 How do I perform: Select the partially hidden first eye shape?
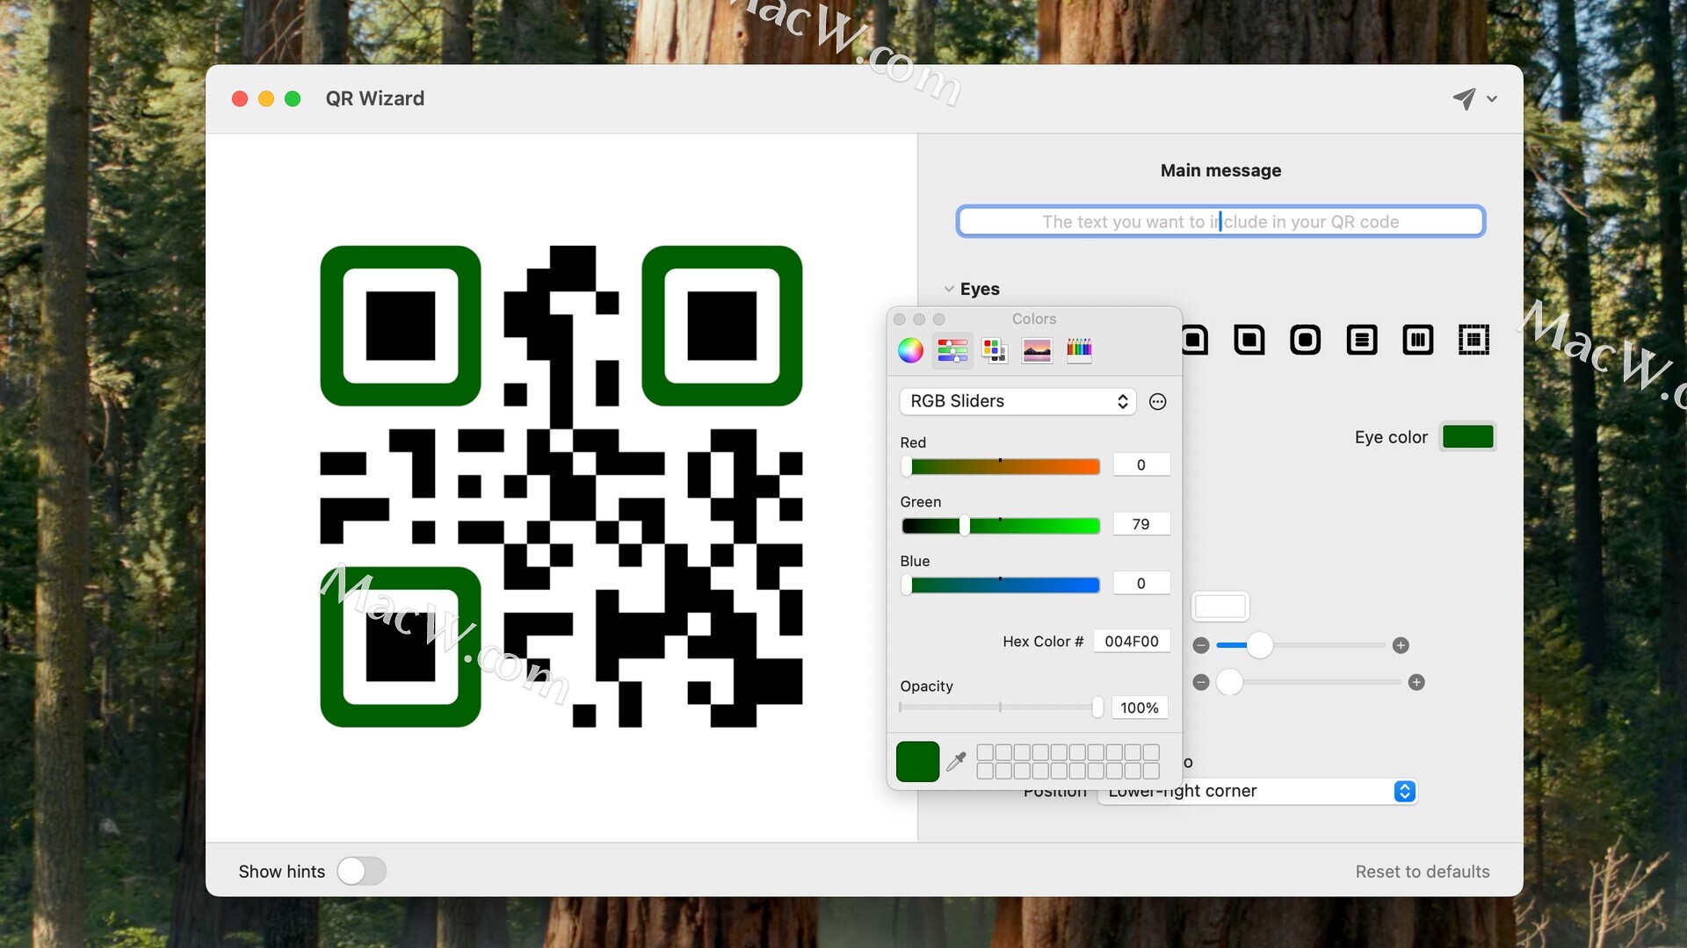point(1195,340)
